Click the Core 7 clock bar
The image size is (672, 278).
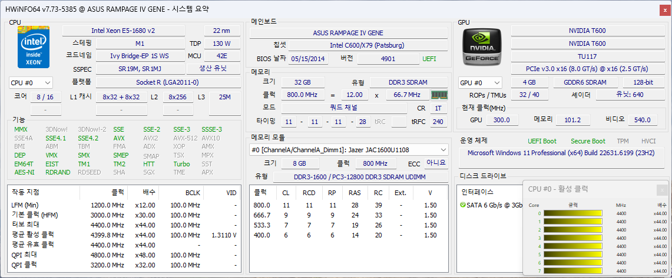click(x=573, y=271)
